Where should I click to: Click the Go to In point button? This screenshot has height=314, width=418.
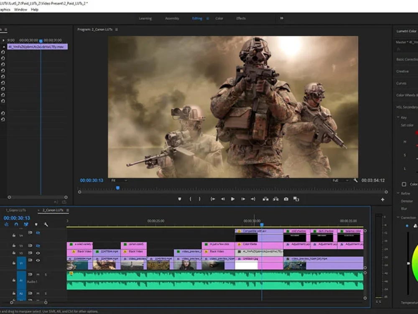(x=213, y=199)
